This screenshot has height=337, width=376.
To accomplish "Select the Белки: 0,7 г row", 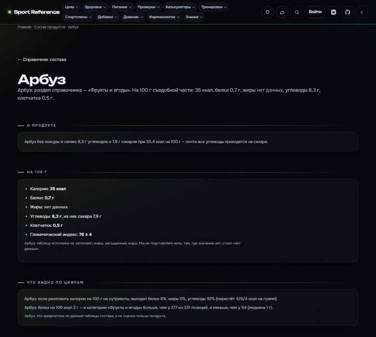I will click(x=42, y=198).
